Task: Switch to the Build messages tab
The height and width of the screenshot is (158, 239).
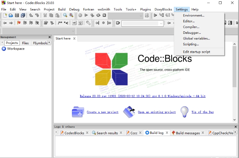Action: [188, 133]
